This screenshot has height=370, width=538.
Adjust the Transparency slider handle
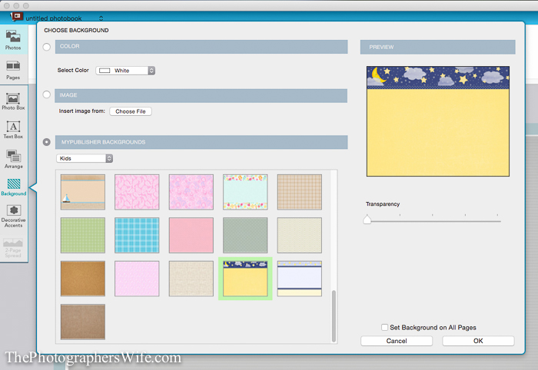click(x=367, y=220)
